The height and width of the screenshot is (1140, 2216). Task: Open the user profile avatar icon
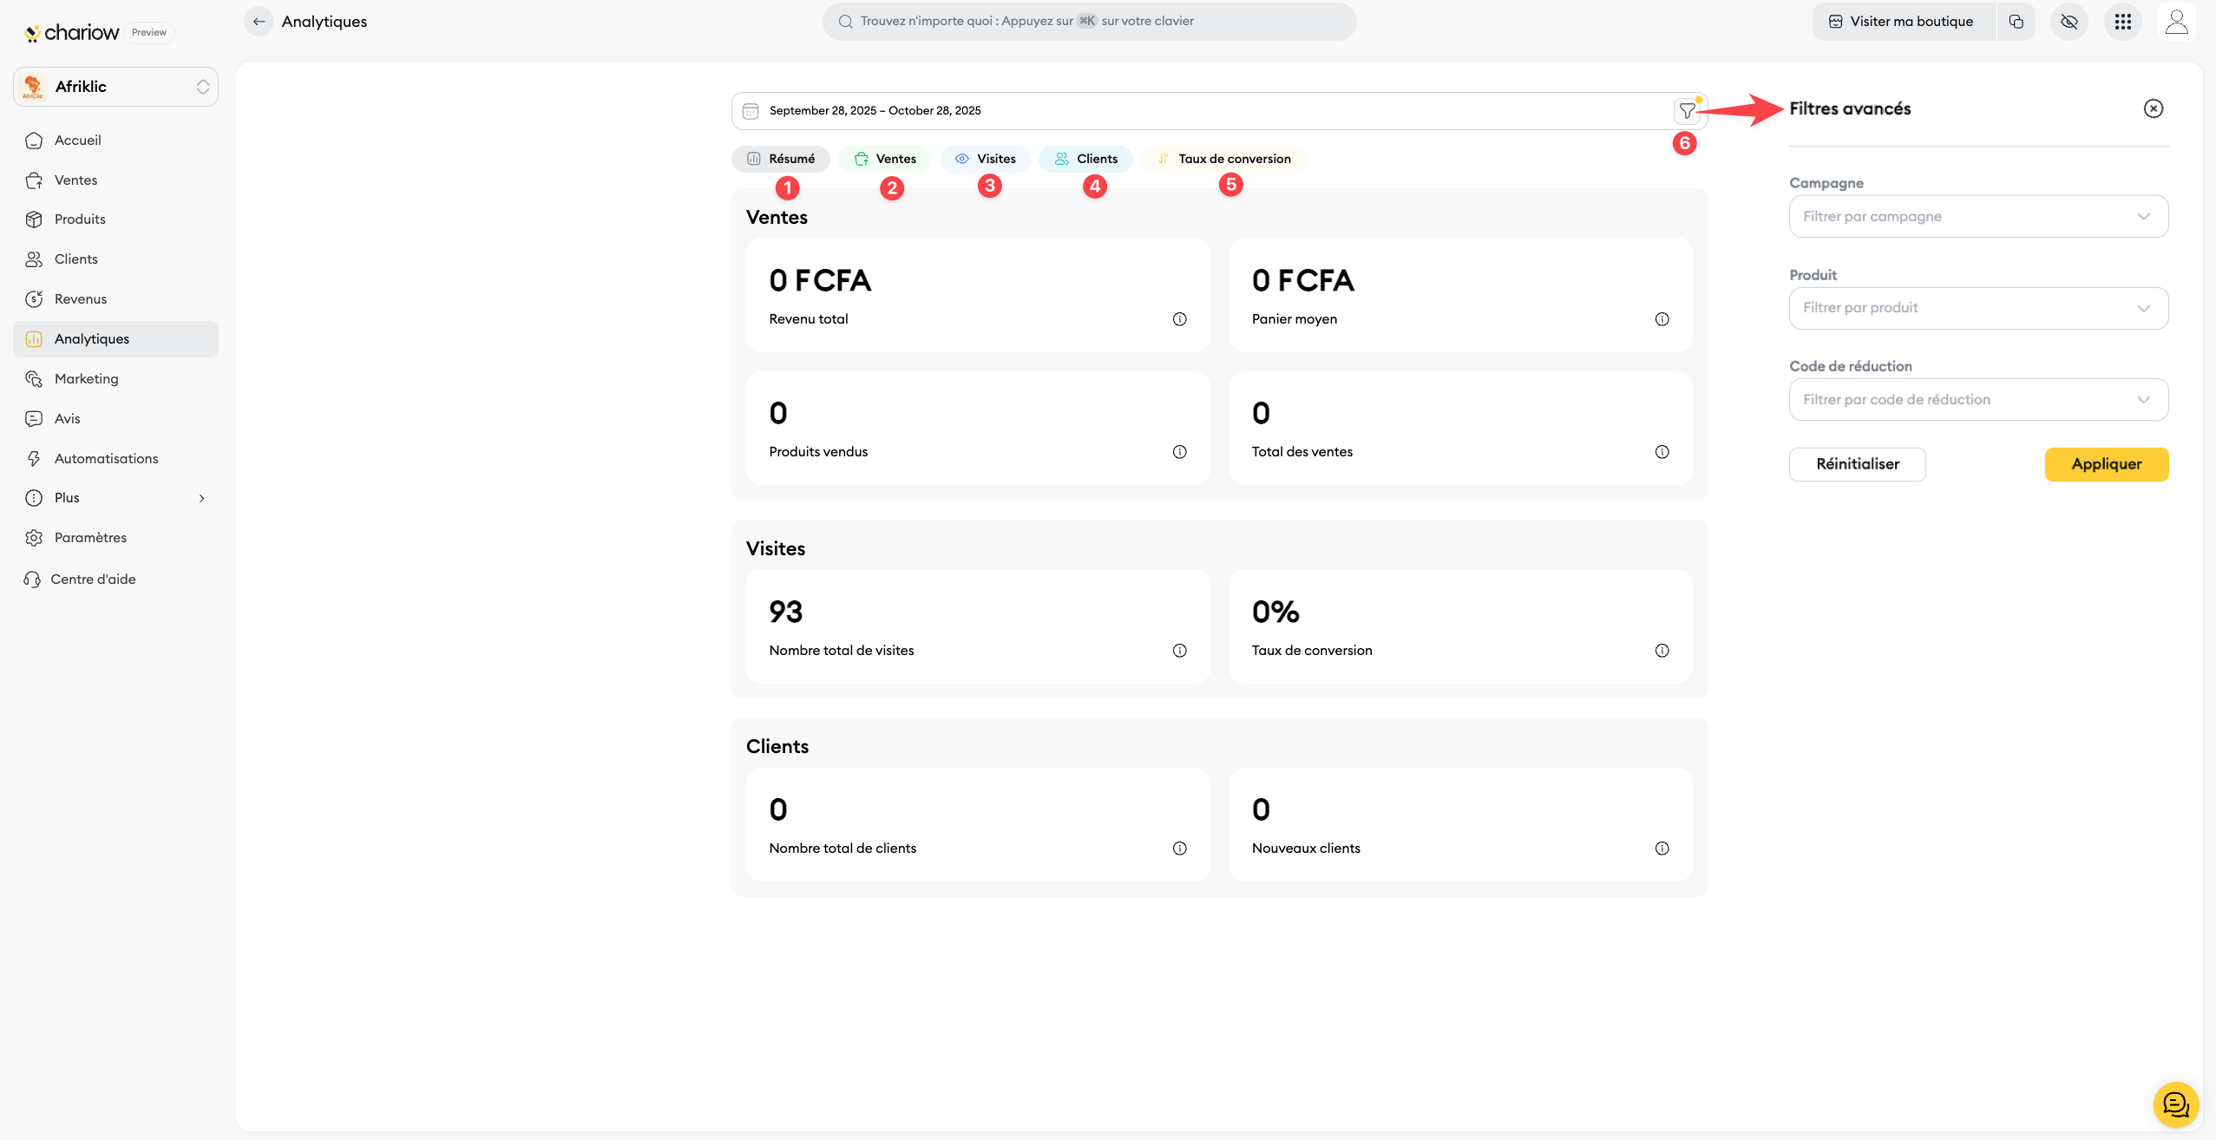2176,22
